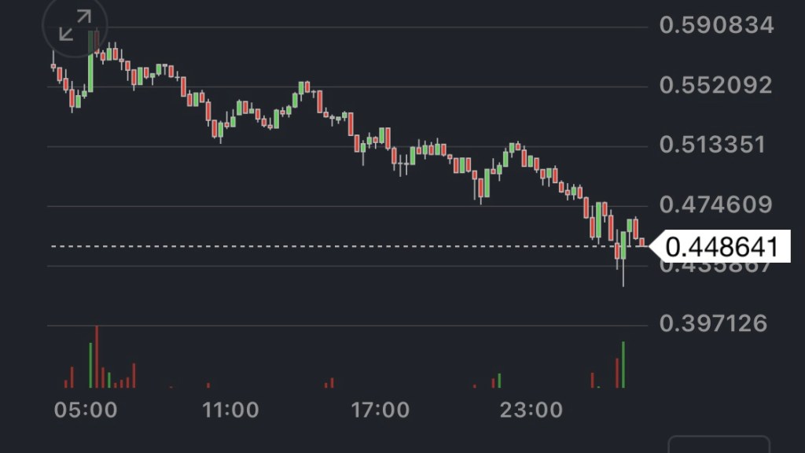
Task: Select the 0.552092 price level label
Action: point(716,85)
